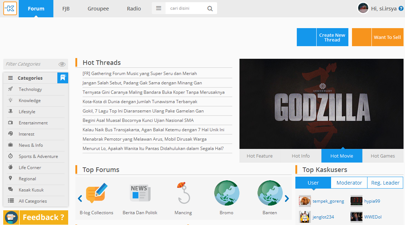Open the Bromo globe icon
This screenshot has width=405, height=225.
226,193
